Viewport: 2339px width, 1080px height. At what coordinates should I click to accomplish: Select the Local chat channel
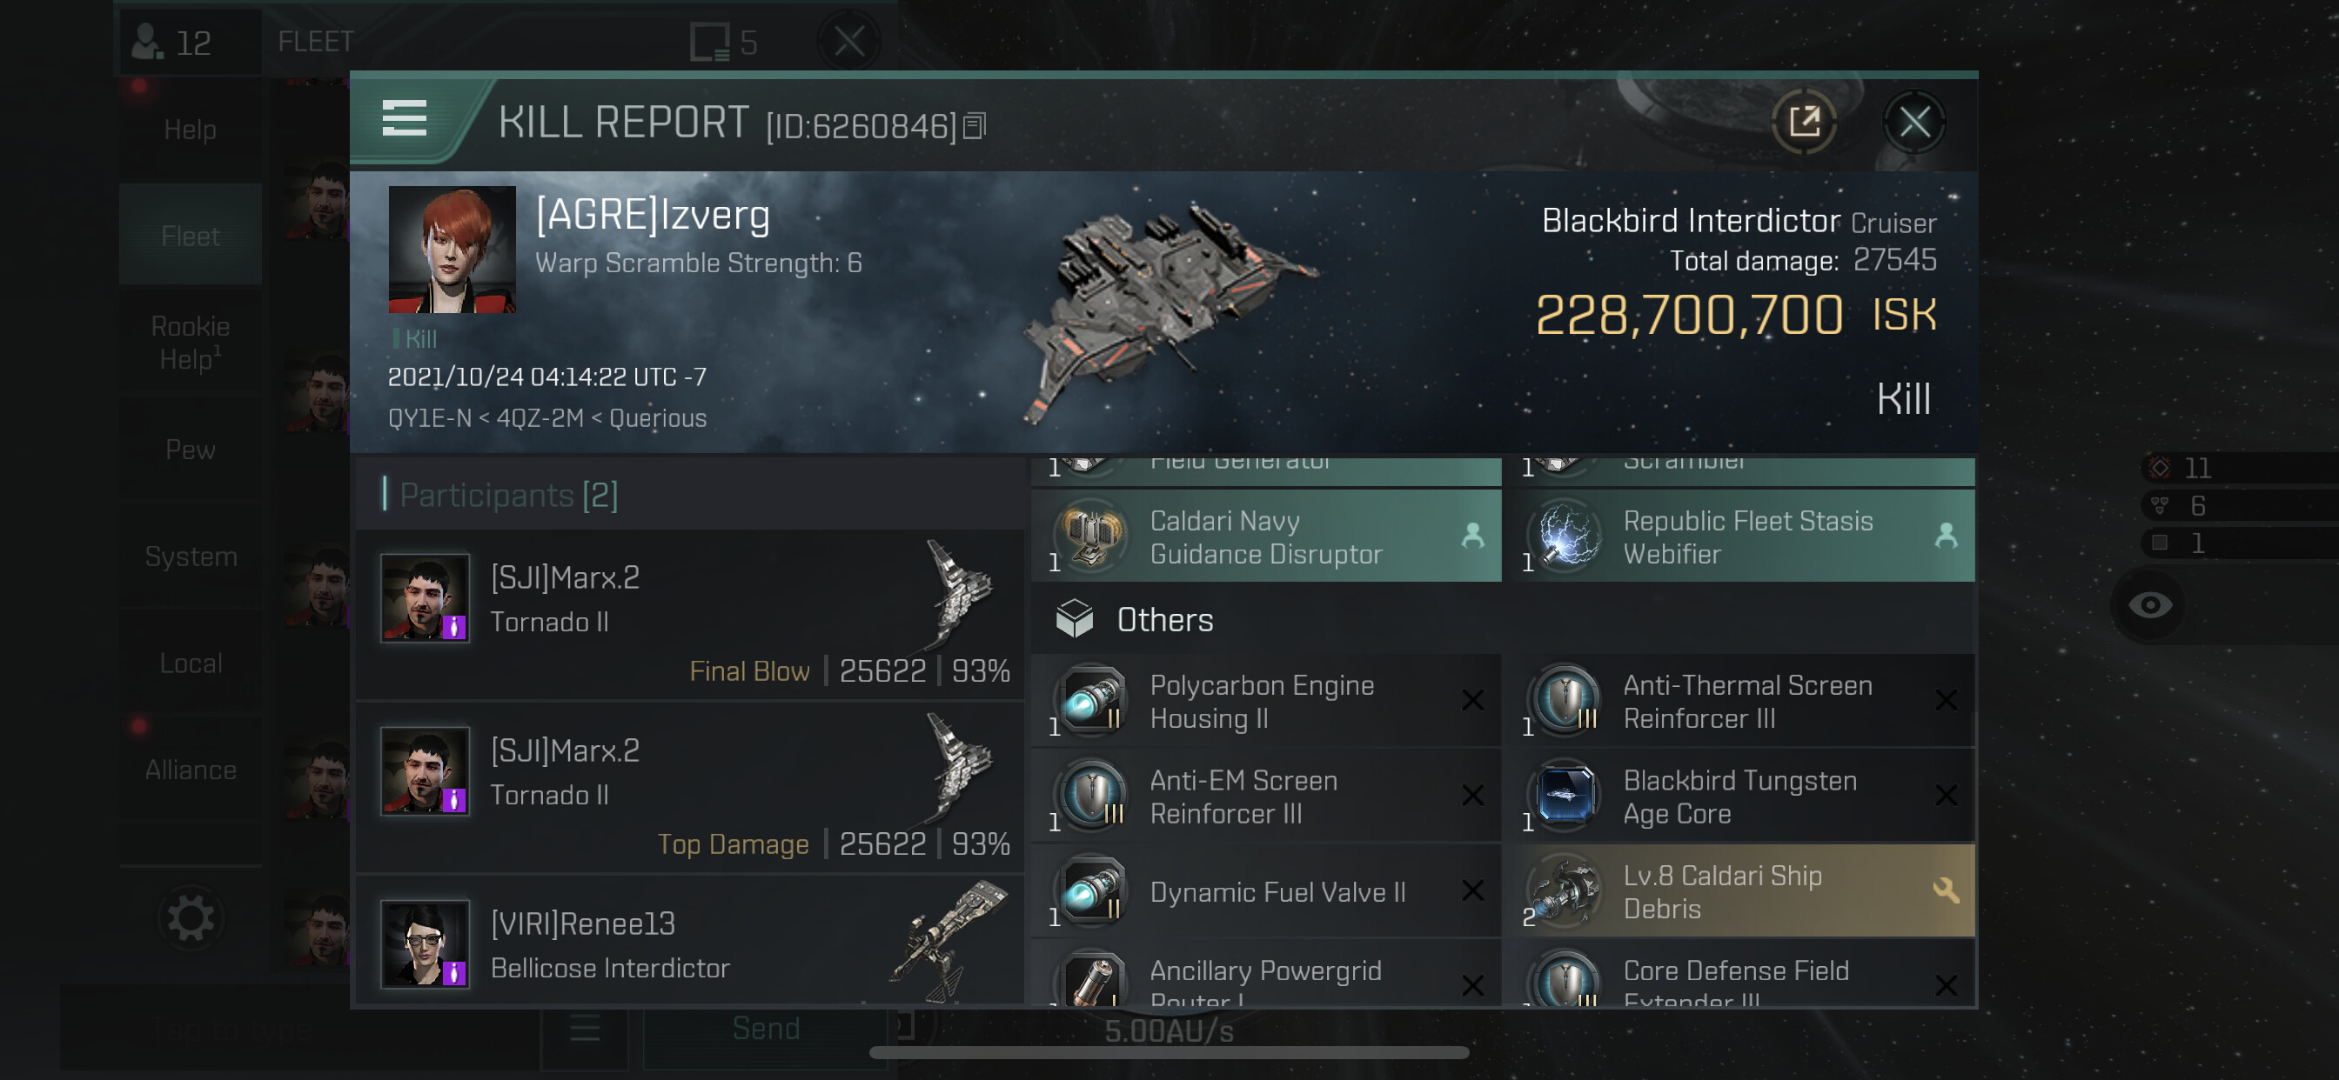[x=190, y=663]
